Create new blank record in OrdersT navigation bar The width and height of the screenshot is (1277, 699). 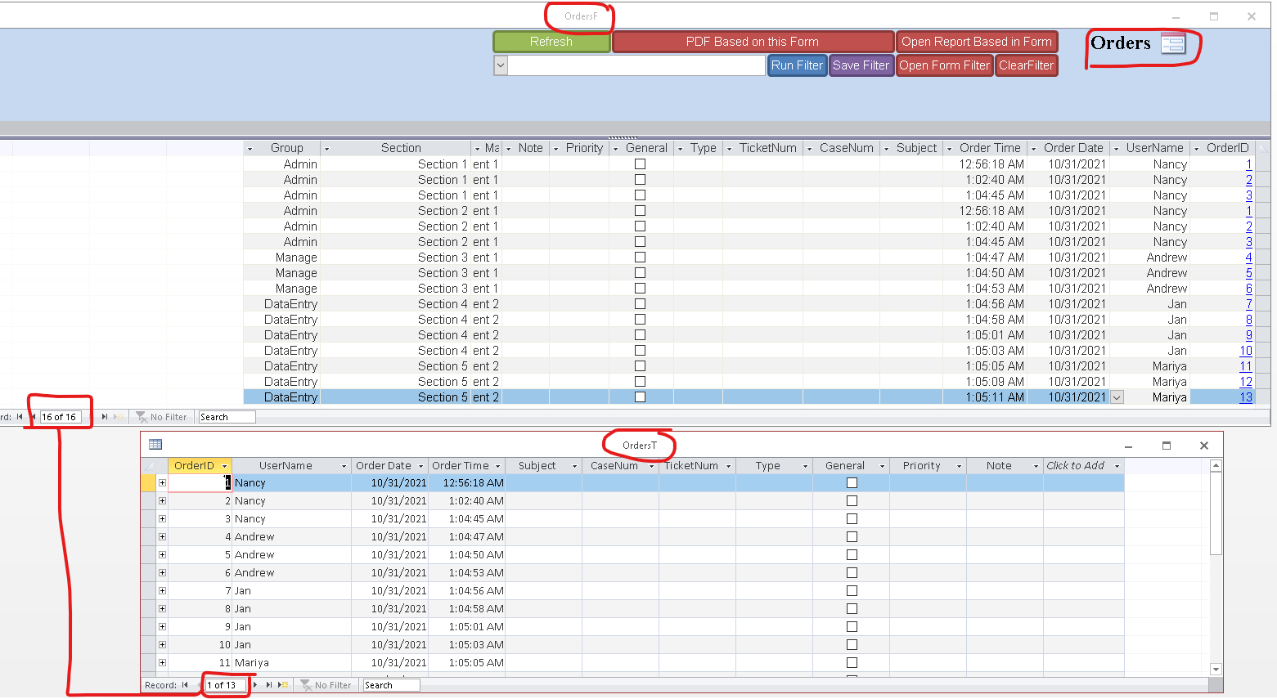point(282,685)
